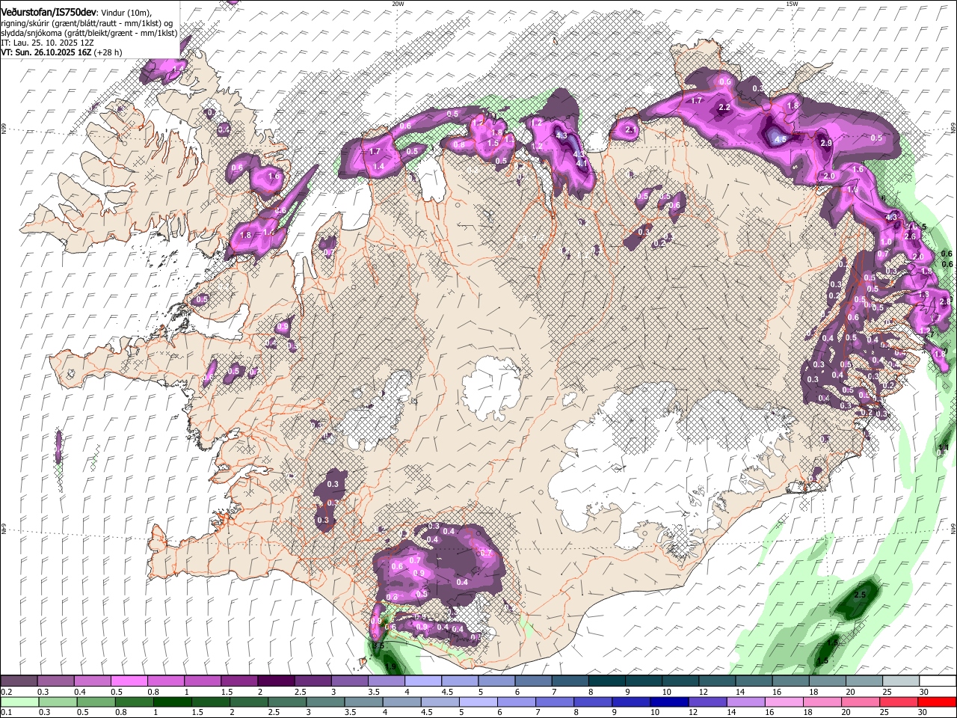Pick the darkest purple swatch labeled 2, top row

pyautogui.click(x=276, y=681)
